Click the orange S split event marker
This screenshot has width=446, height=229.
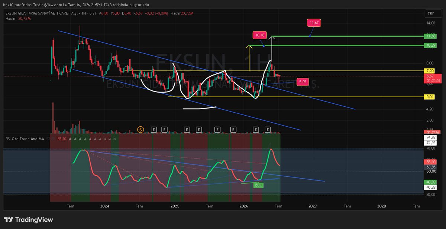[x=140, y=129]
